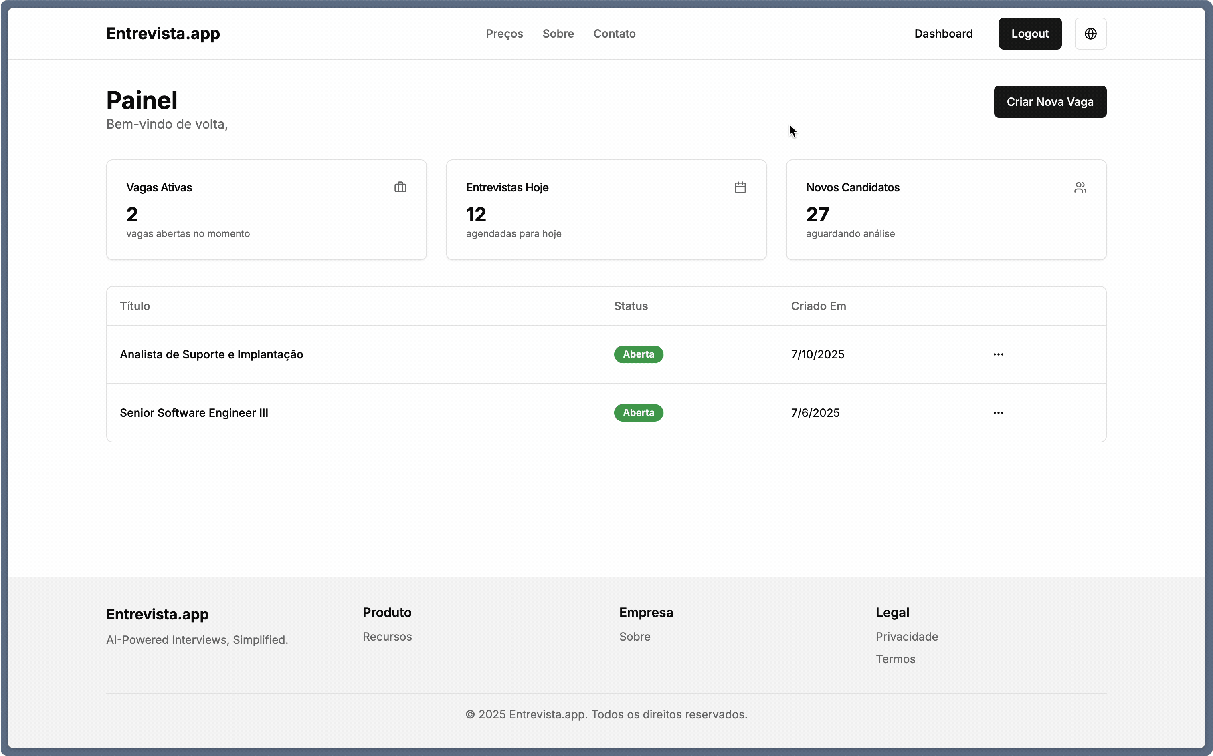
Task: Open actions menu for Analista de Suporte row
Action: 998,354
